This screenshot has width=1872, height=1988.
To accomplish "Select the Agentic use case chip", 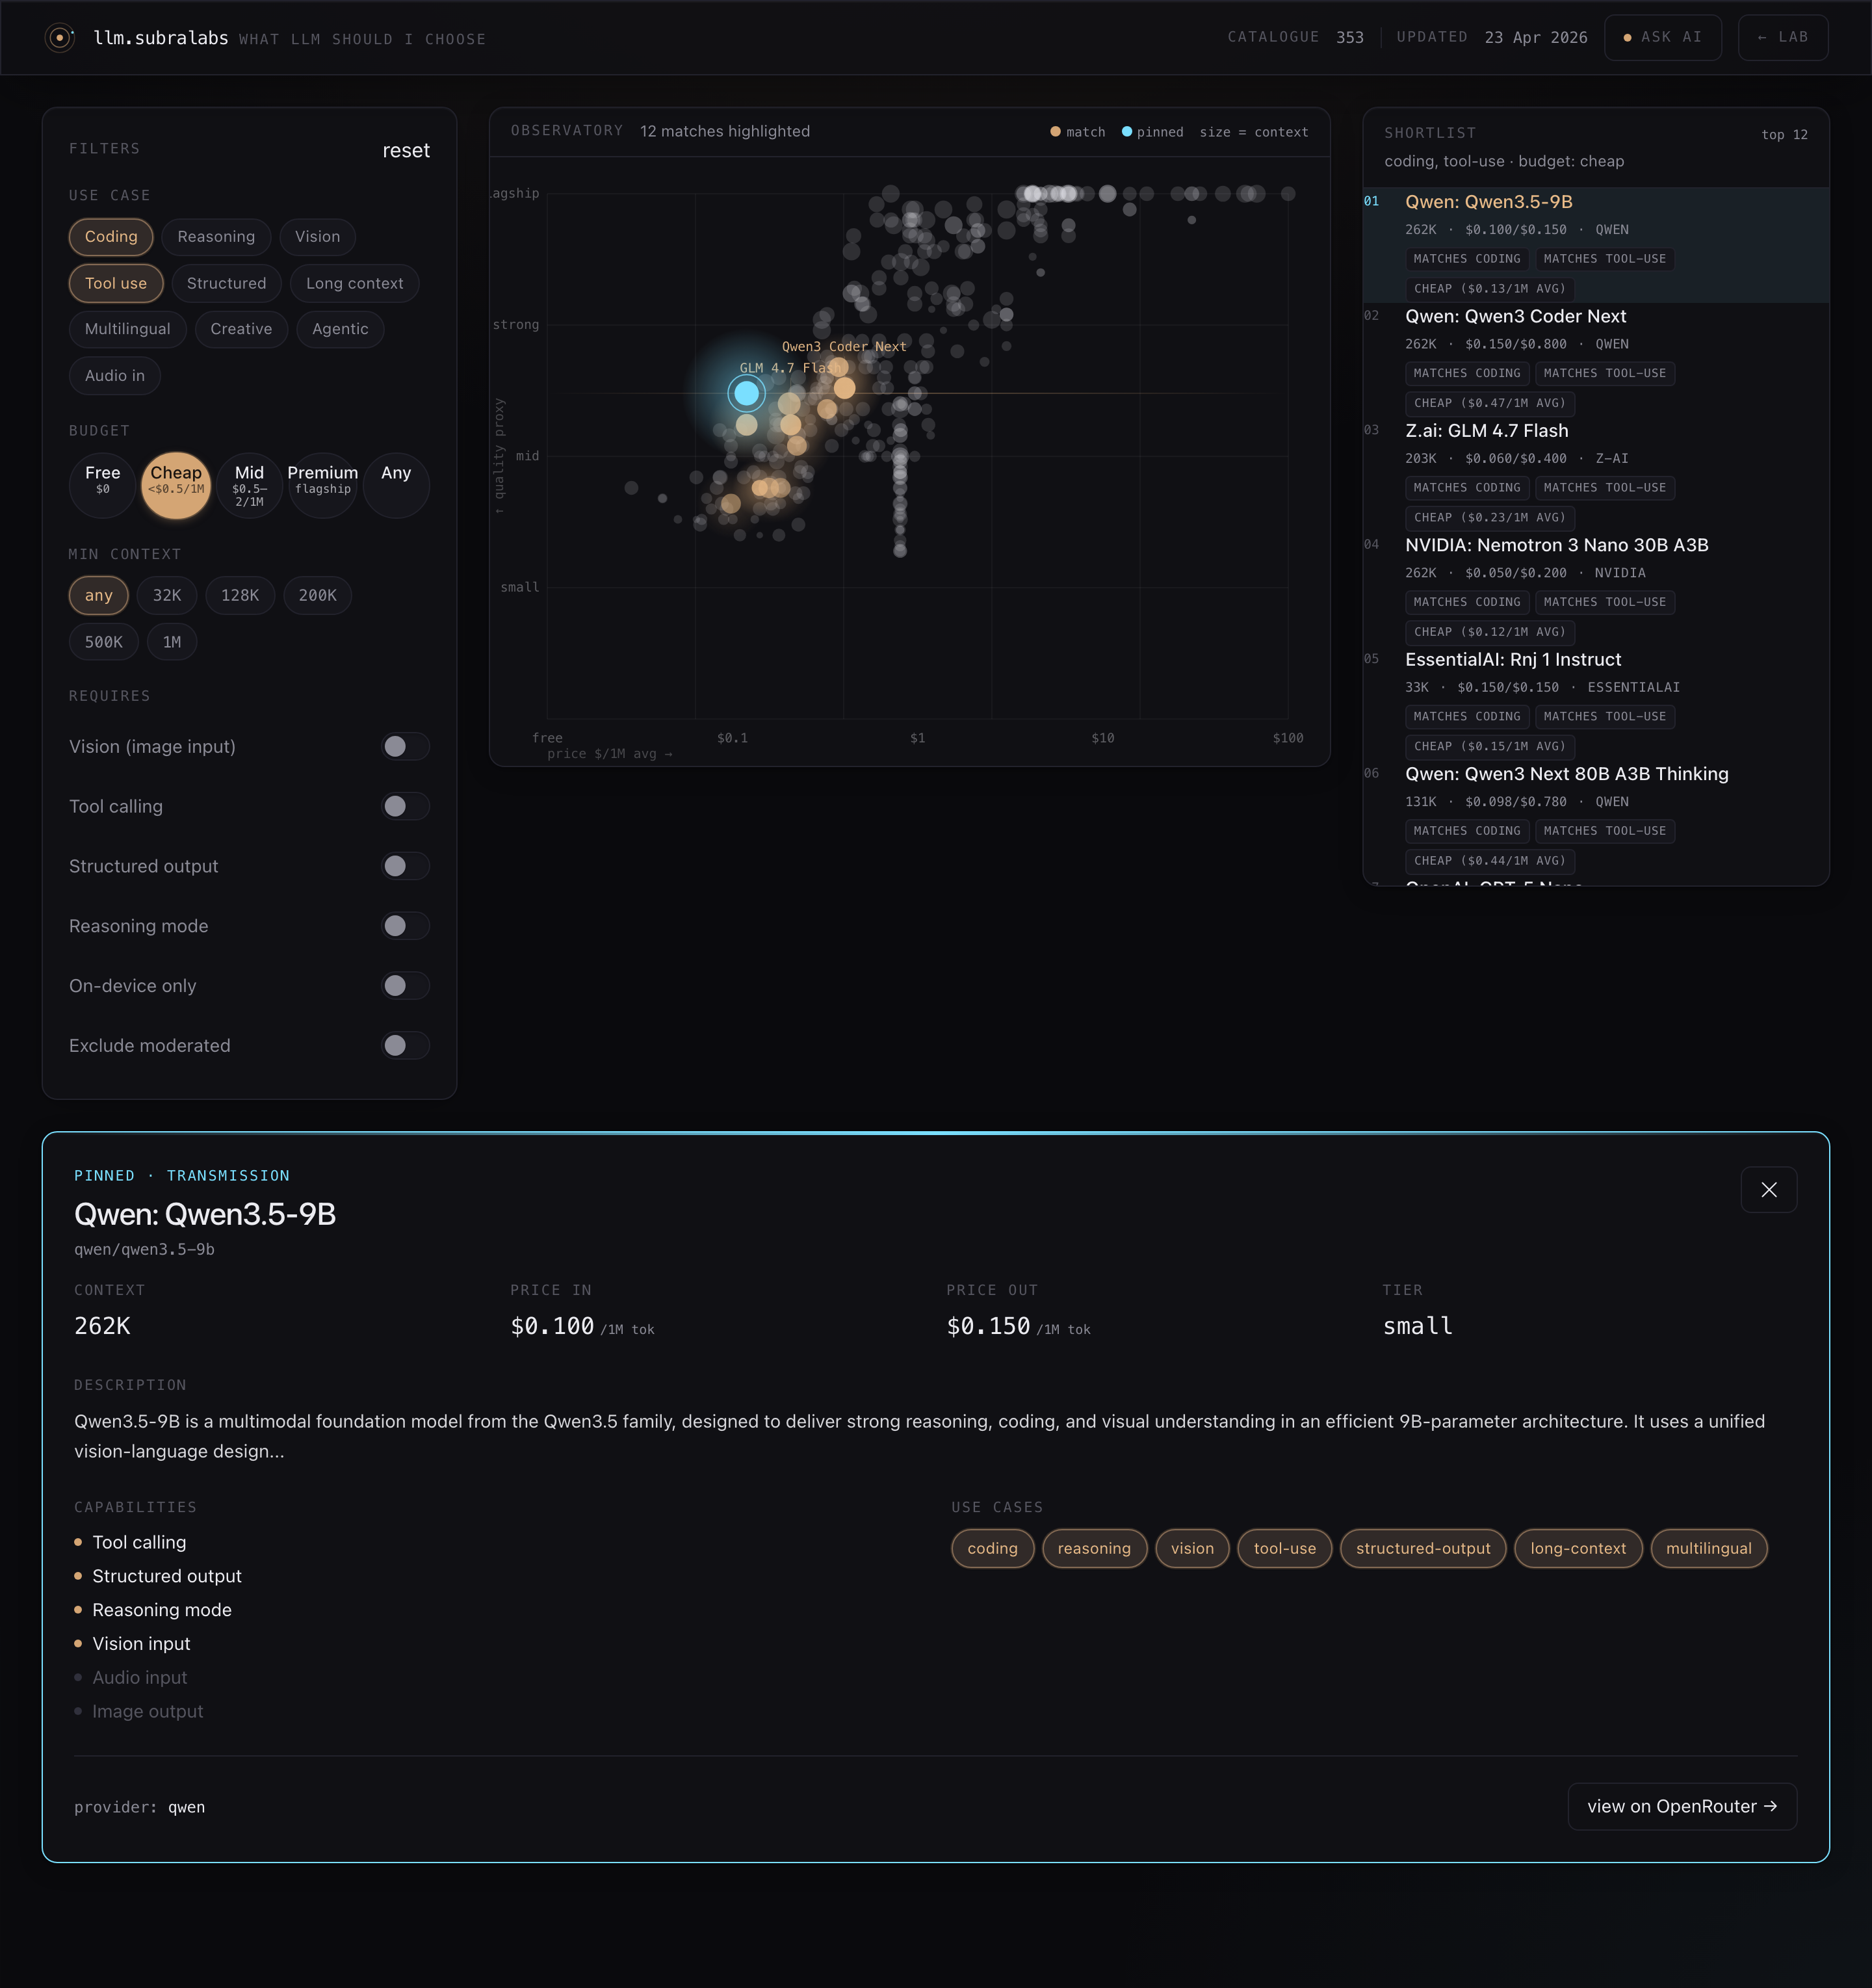I will coord(340,329).
